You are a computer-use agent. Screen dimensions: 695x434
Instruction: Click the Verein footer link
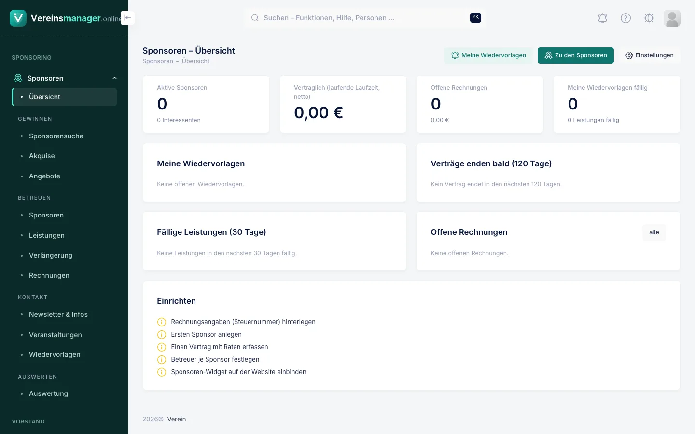tap(177, 419)
